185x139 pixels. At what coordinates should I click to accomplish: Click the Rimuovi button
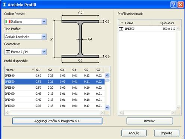click(x=149, y=121)
